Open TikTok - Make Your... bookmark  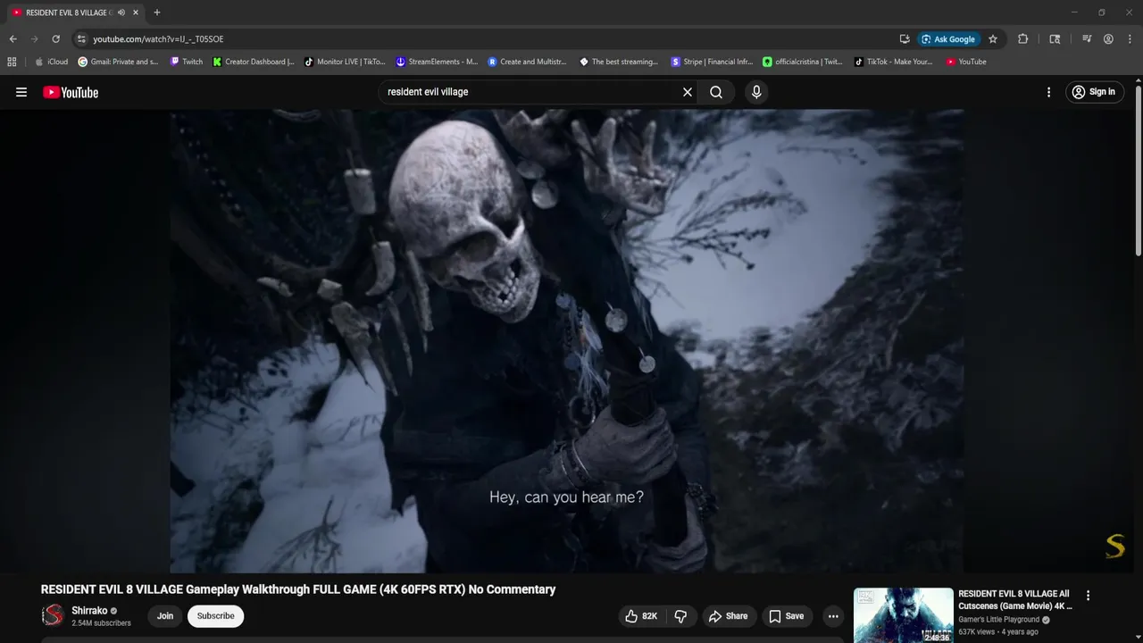tap(893, 62)
